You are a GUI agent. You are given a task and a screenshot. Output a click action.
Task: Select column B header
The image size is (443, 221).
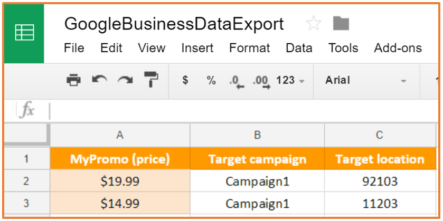click(x=257, y=135)
